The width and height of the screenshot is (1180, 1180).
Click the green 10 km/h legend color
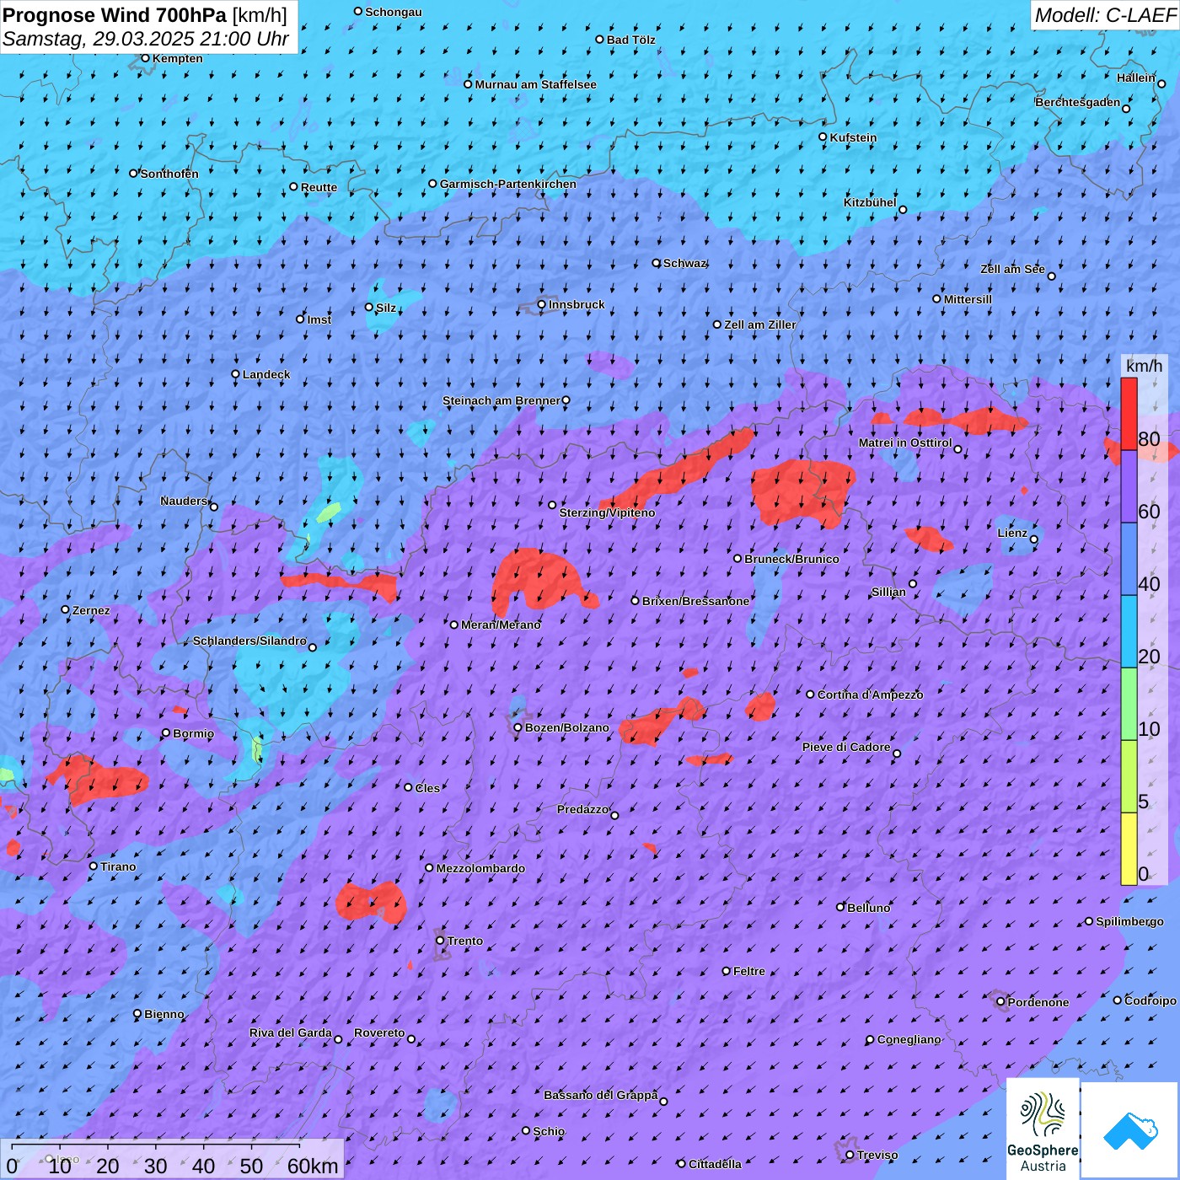1129,704
